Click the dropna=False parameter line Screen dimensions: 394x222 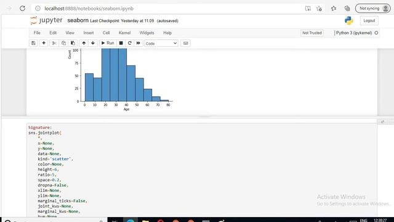point(53,185)
